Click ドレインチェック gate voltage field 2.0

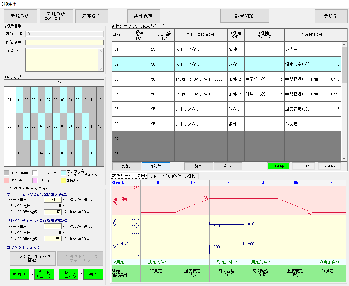pos(53,226)
